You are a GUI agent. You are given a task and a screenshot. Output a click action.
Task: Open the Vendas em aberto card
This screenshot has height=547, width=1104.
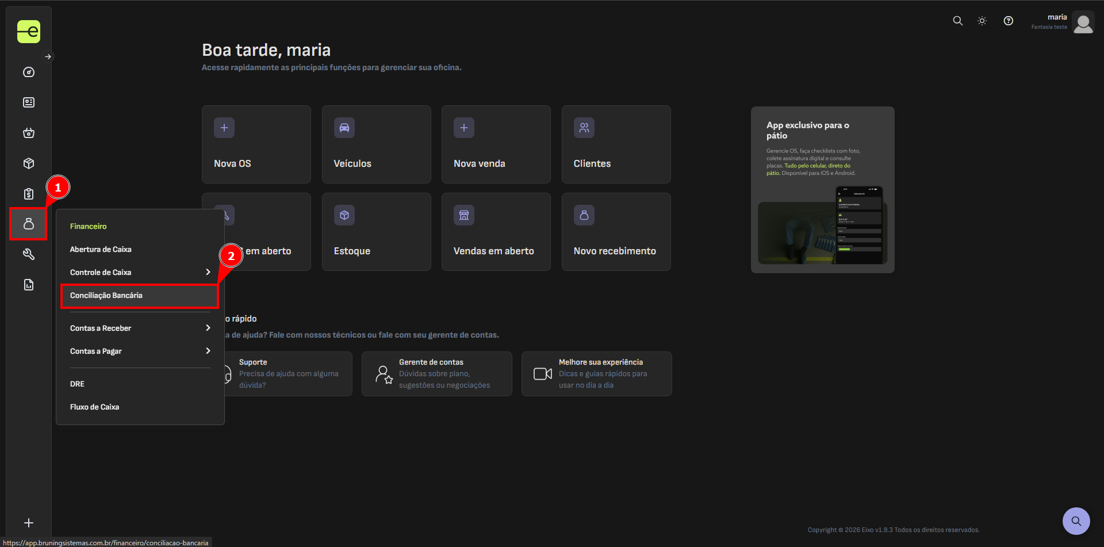pyautogui.click(x=496, y=232)
